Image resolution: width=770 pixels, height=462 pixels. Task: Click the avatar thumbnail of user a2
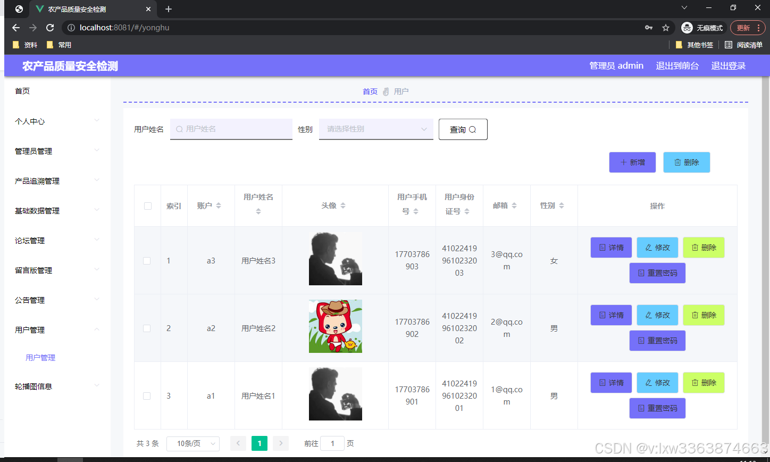336,326
